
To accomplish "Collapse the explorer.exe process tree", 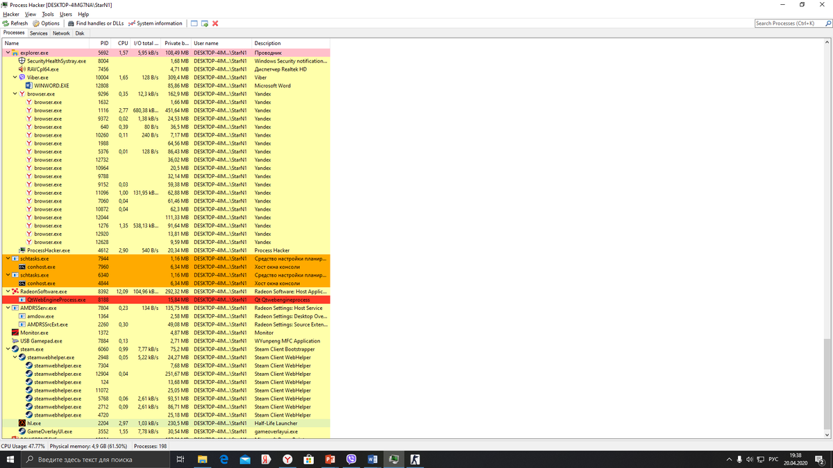I will 8,53.
